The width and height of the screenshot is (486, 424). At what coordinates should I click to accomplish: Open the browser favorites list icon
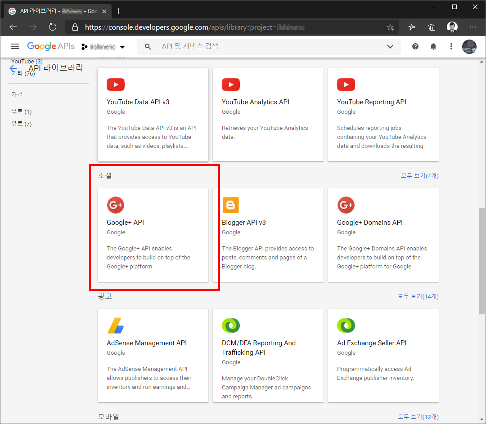412,27
